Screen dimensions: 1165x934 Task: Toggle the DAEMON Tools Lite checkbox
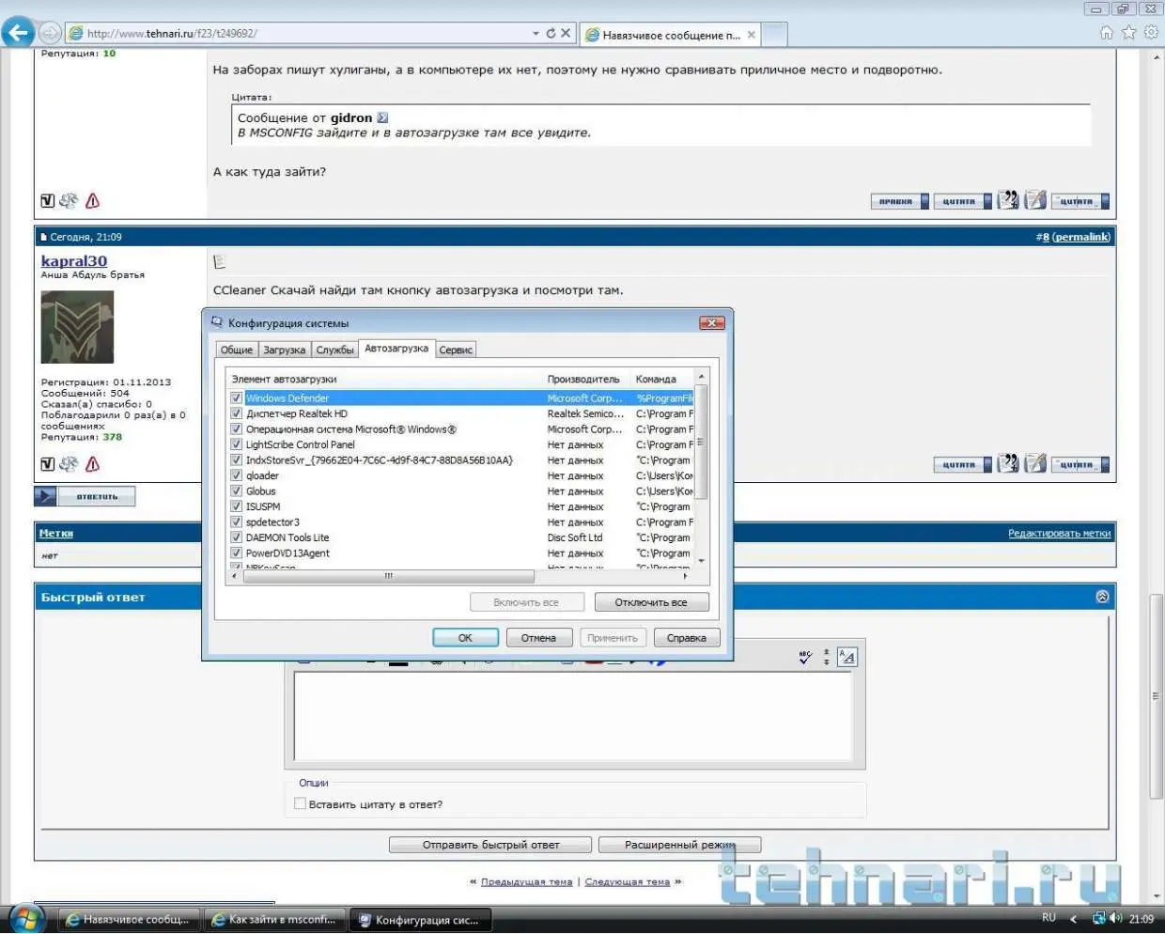pos(237,537)
